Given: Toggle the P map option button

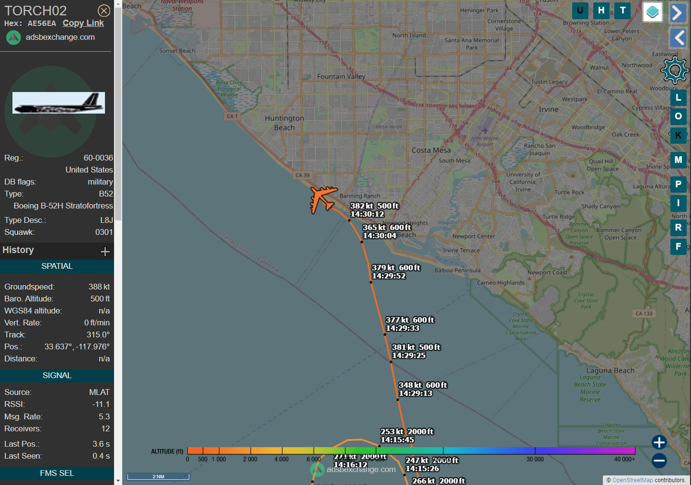Looking at the screenshot, I should pos(678,184).
